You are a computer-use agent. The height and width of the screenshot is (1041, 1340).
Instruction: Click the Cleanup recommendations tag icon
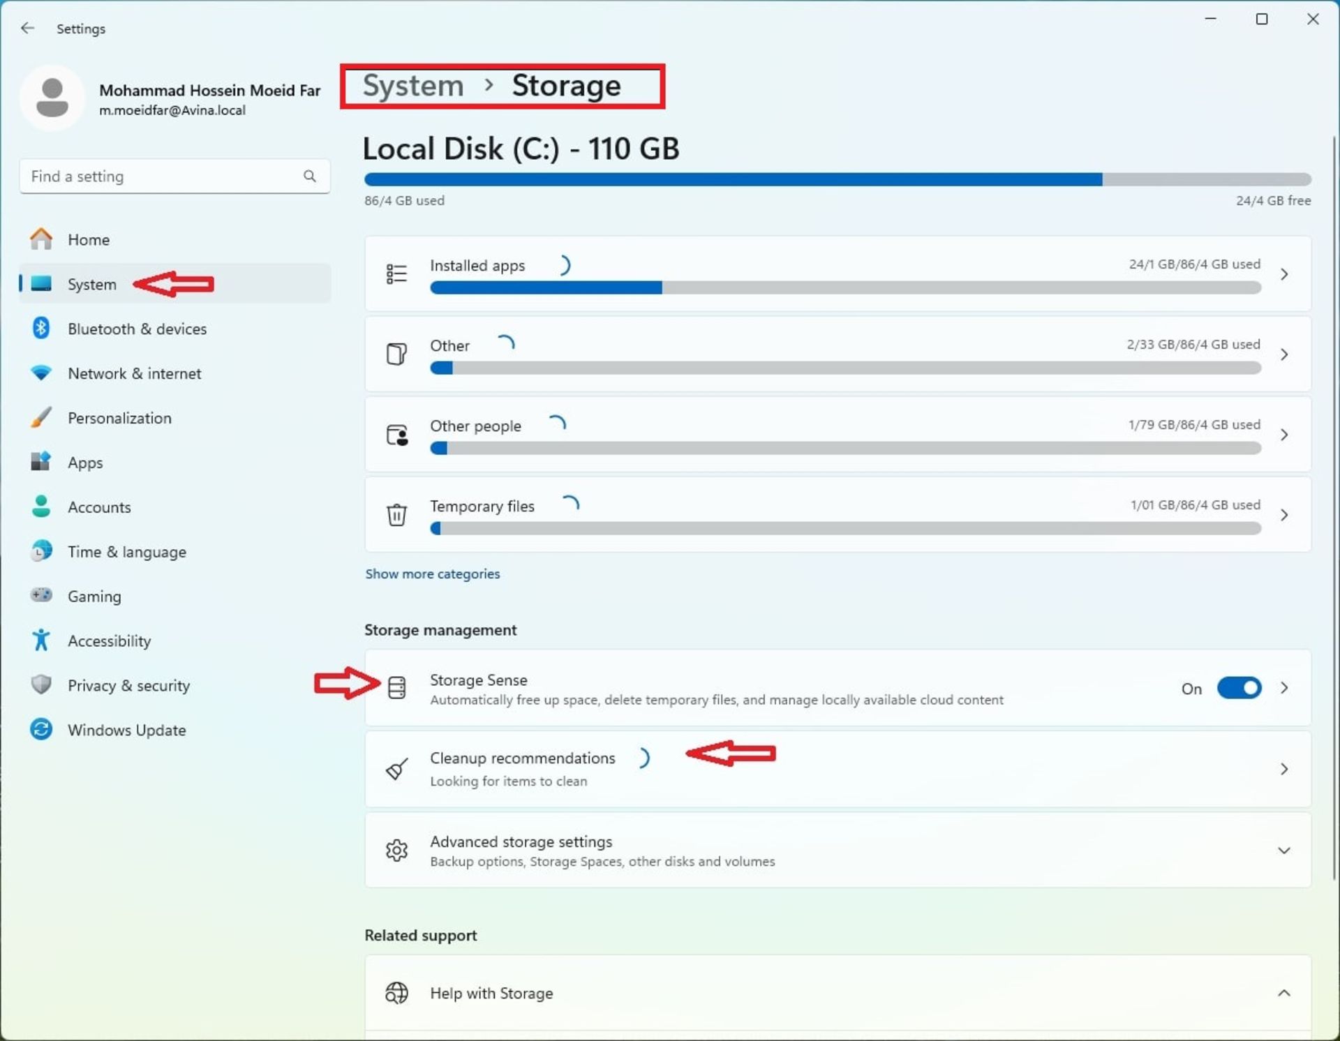pos(398,768)
